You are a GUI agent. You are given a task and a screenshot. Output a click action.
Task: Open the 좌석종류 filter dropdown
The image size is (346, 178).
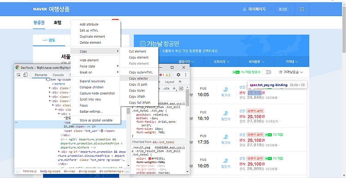(257, 62)
